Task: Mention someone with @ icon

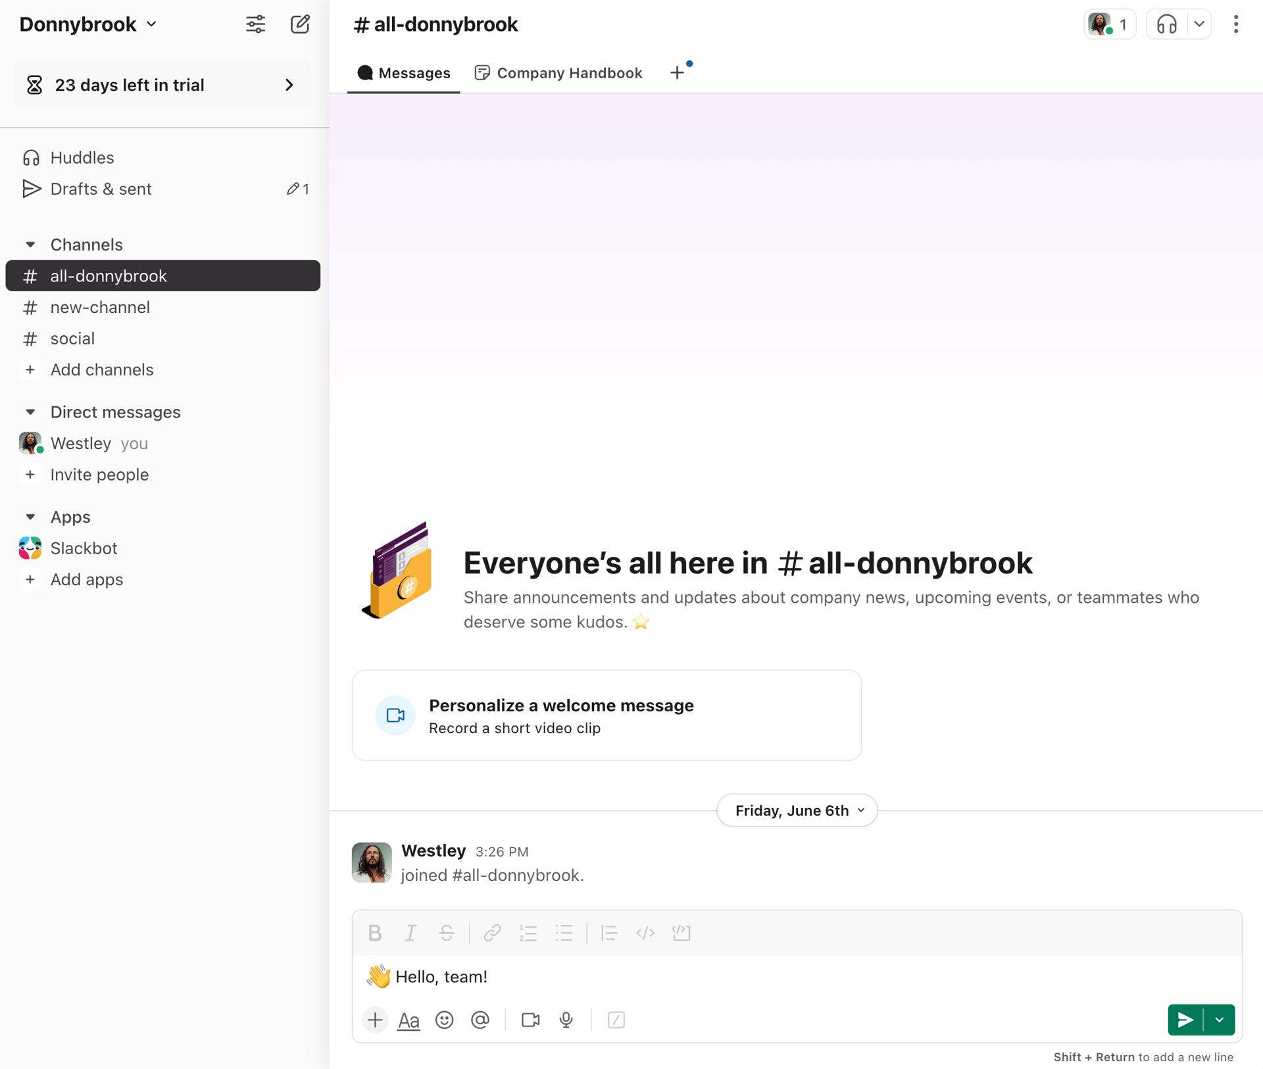Action: pos(480,1020)
